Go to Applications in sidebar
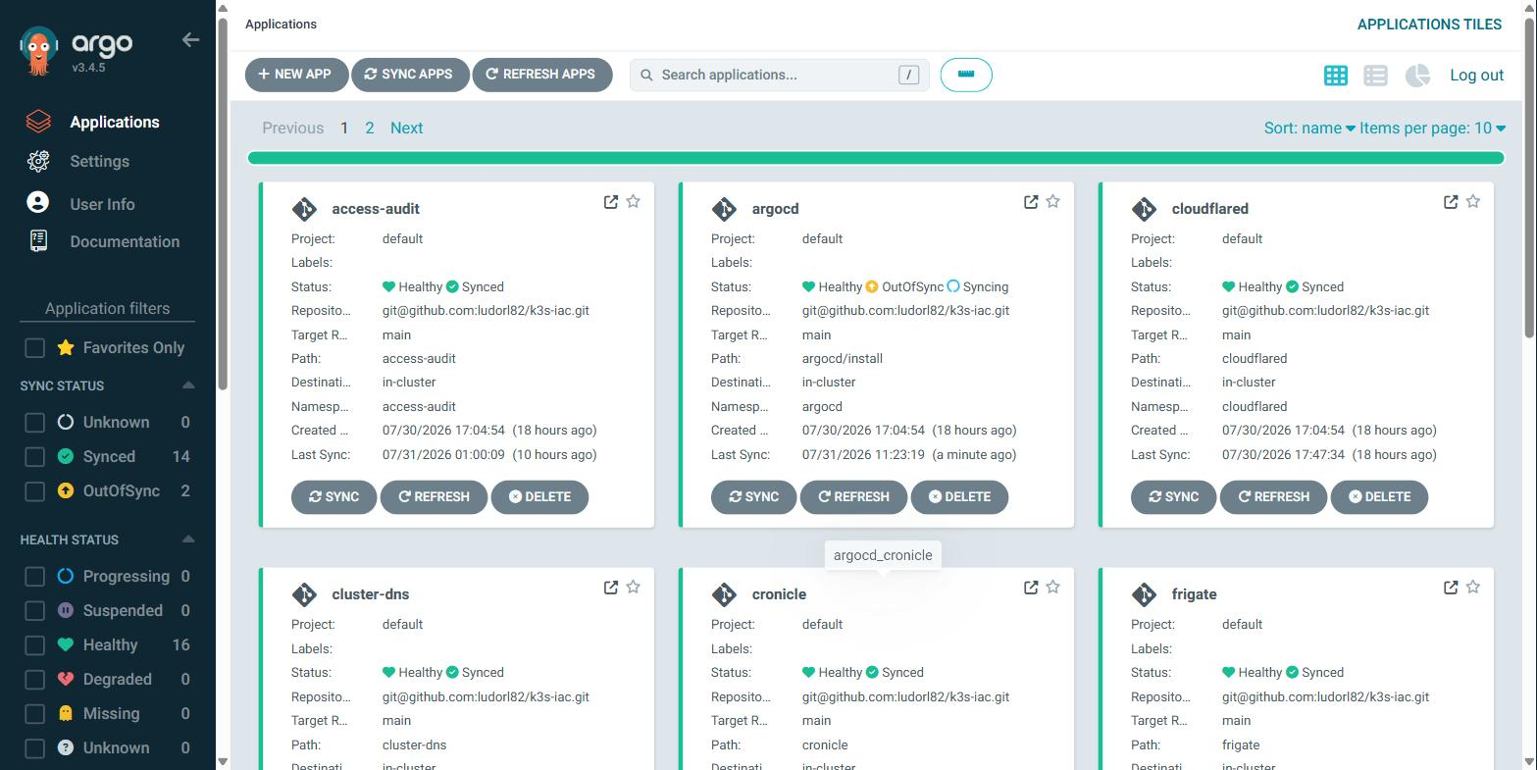The width and height of the screenshot is (1537, 770). pyautogui.click(x=114, y=122)
